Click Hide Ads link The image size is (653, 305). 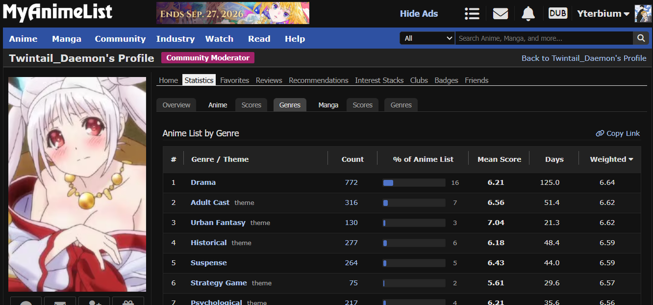click(419, 14)
